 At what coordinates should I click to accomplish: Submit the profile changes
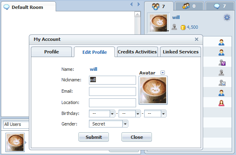93,137
